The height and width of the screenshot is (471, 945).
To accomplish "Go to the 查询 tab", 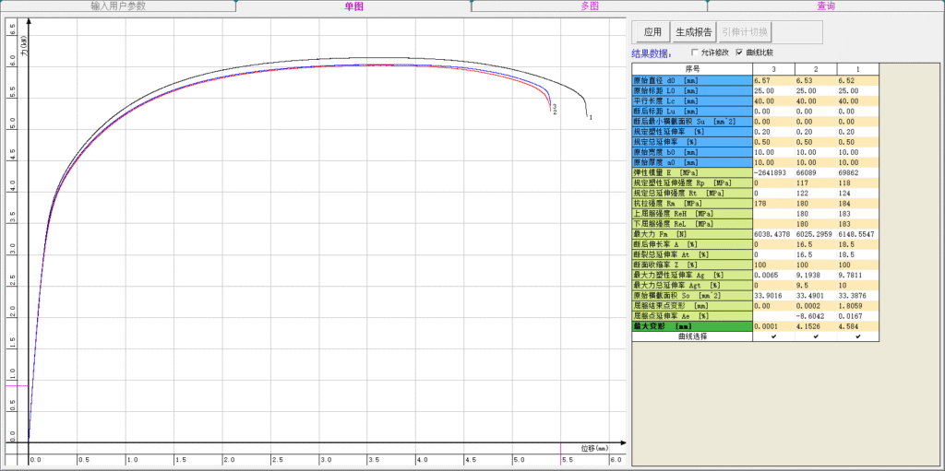I will [x=826, y=6].
